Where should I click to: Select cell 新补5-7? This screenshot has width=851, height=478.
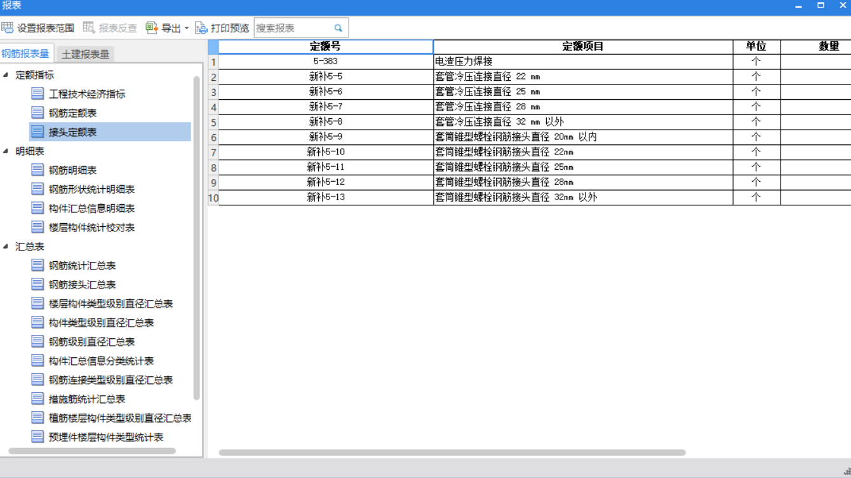coord(325,107)
